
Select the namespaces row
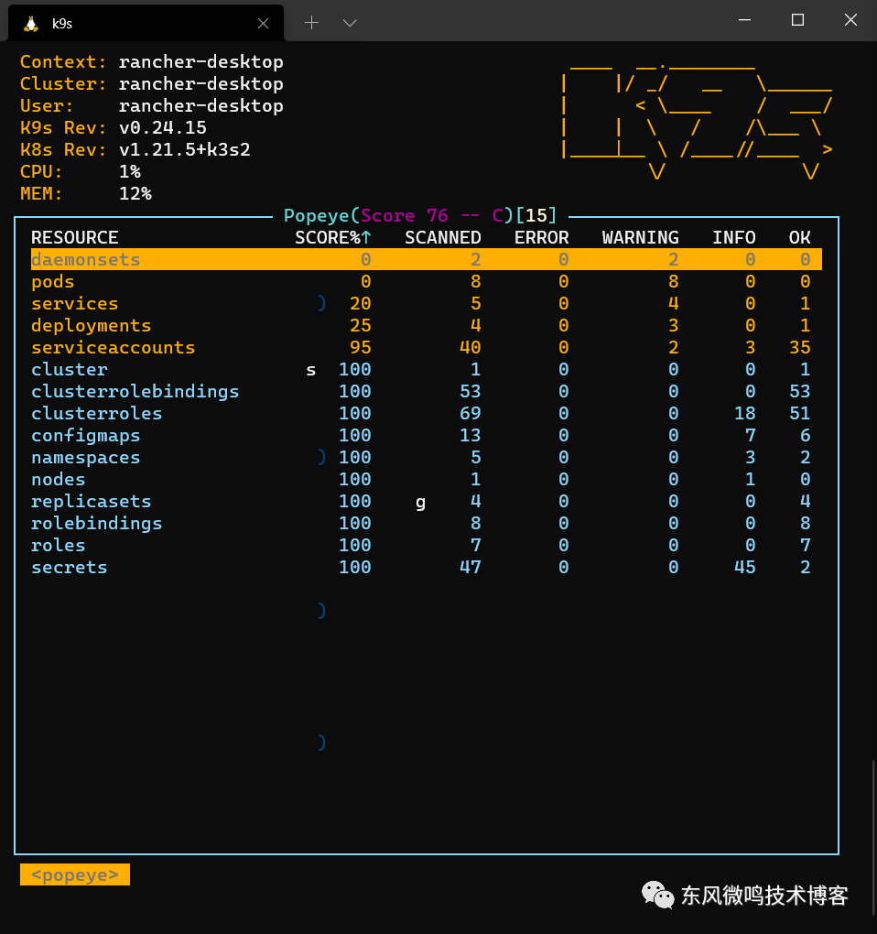pyautogui.click(x=427, y=458)
